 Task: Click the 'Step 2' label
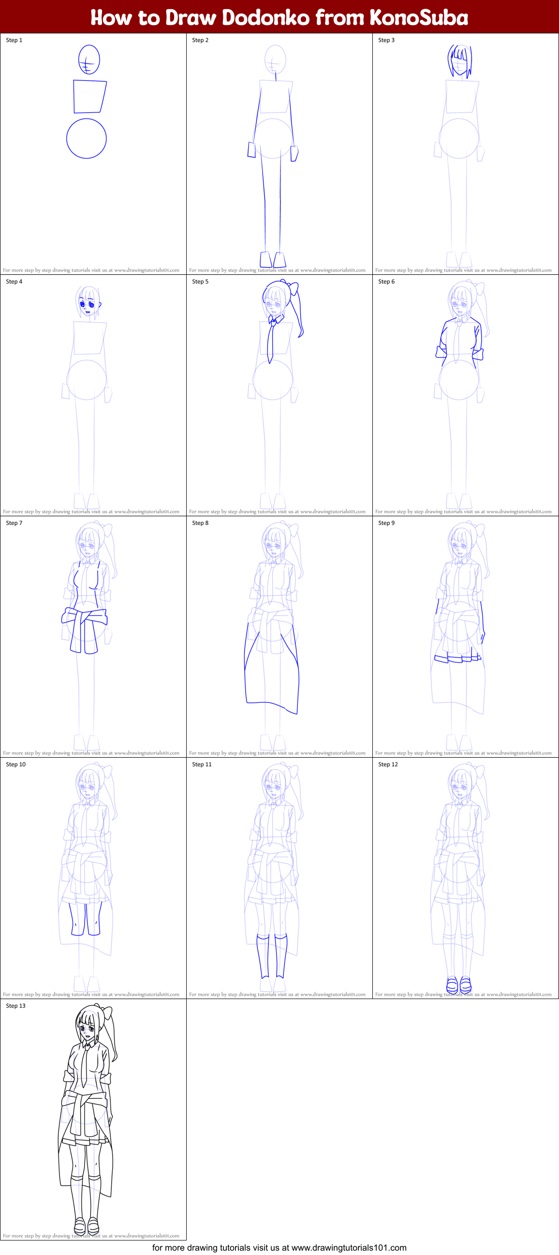tap(200, 41)
